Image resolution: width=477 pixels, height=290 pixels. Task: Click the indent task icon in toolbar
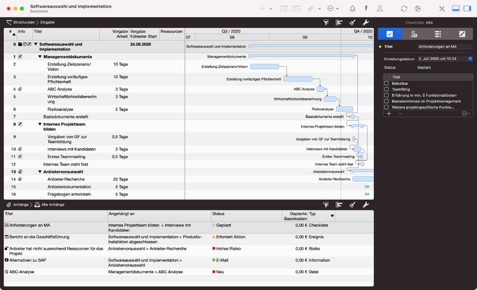pos(284,9)
